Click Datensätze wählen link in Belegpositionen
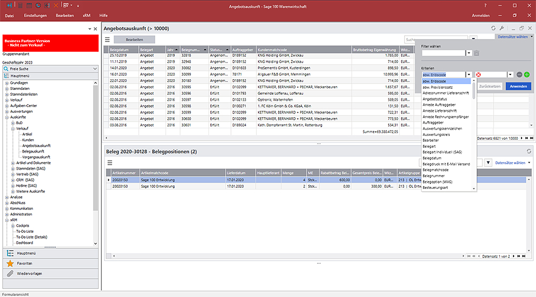536x297 pixels. [x=510, y=163]
